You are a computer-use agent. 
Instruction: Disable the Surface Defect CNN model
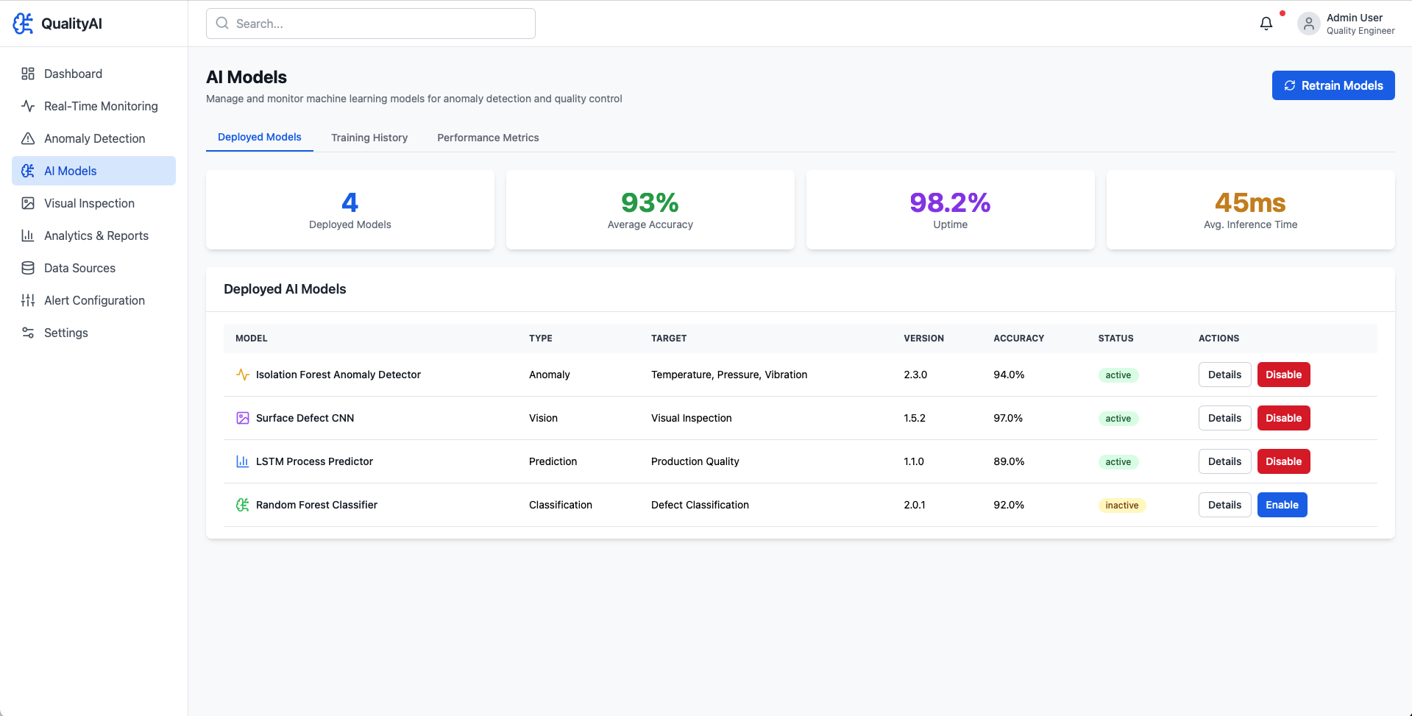(x=1283, y=418)
